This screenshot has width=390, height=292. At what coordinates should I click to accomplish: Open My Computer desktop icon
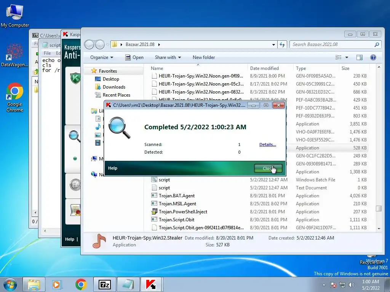15,15
